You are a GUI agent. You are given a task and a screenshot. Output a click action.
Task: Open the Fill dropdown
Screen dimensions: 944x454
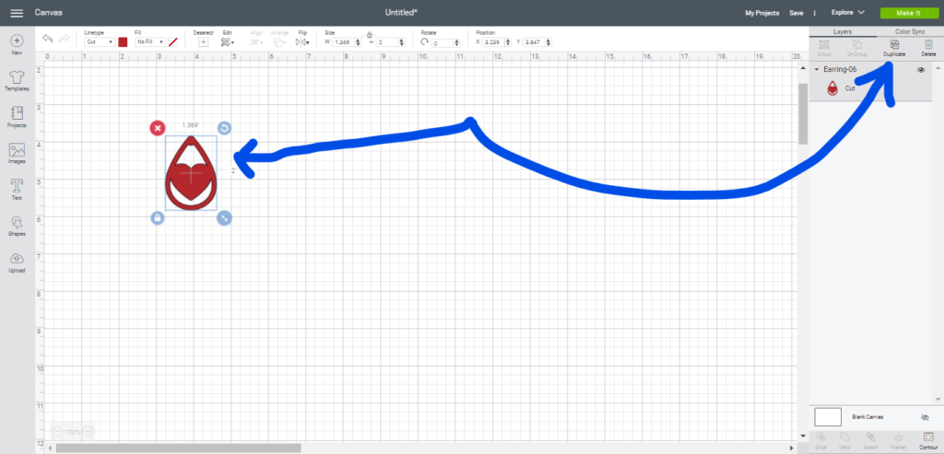pos(149,42)
